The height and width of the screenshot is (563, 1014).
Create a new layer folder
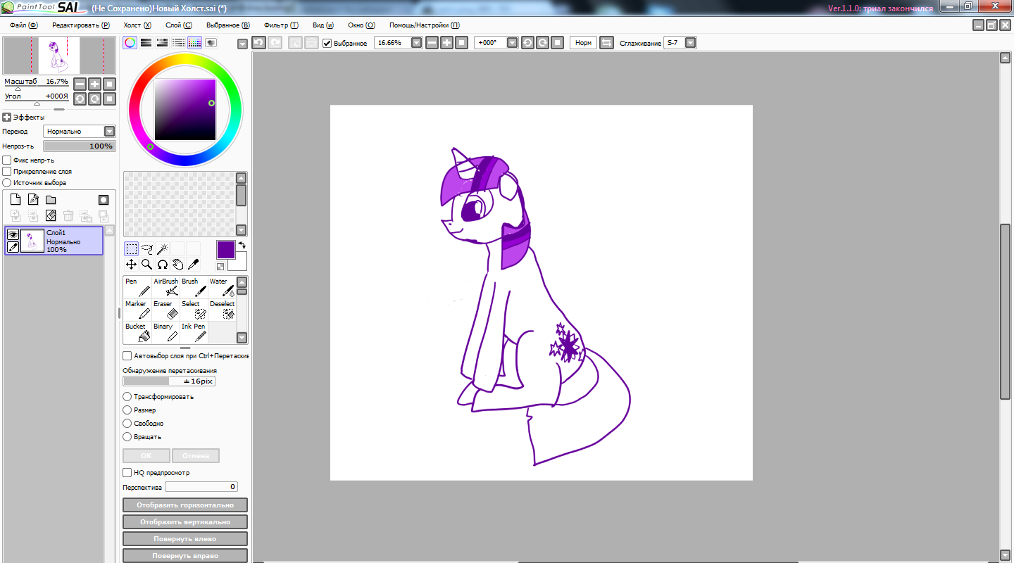51,200
